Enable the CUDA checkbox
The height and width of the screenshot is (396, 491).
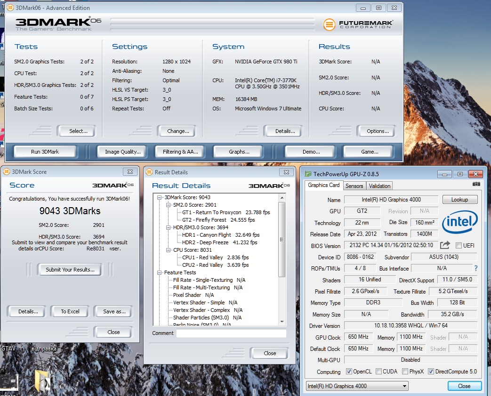(378, 372)
